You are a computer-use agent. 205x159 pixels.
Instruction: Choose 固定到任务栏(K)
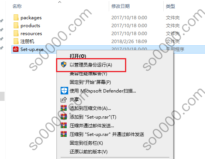coord(86,143)
